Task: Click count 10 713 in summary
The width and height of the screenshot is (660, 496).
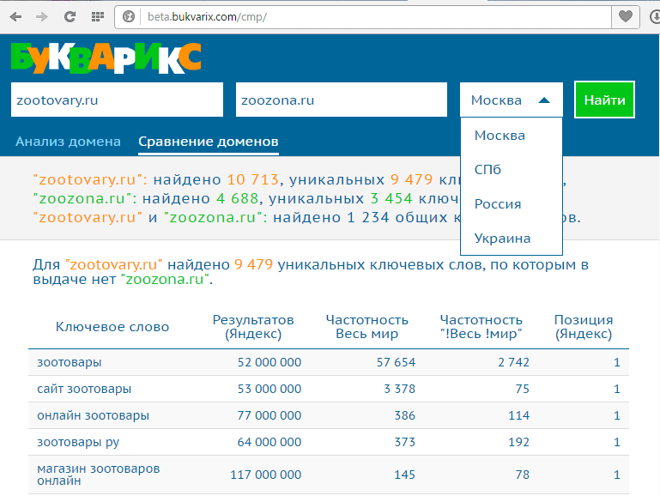Action: coord(253,179)
